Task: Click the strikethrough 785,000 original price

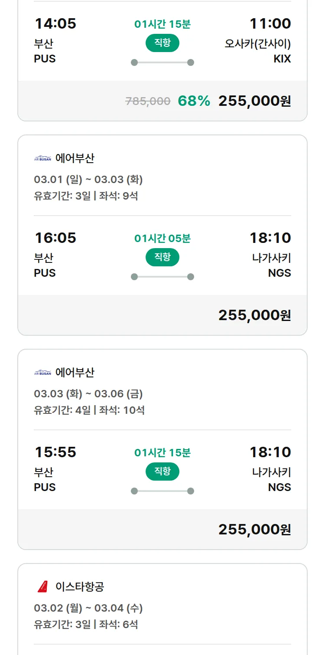Action: pos(148,101)
